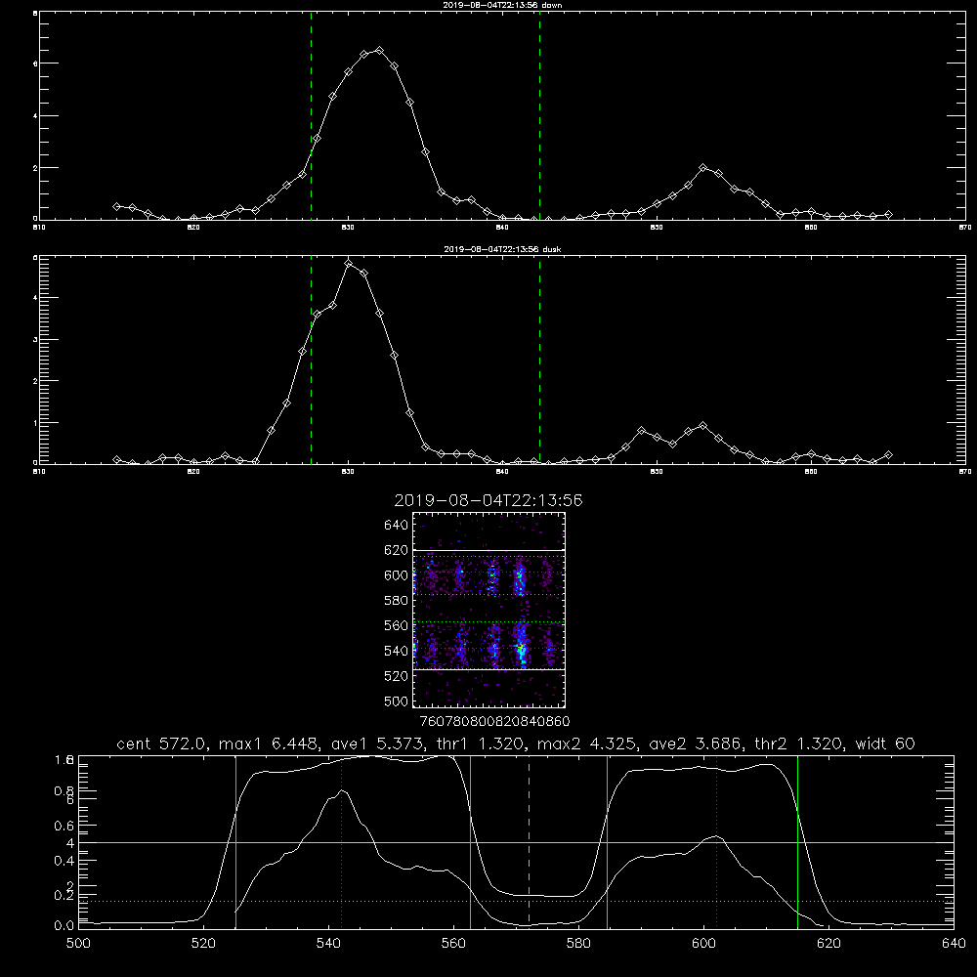Image resolution: width=977 pixels, height=977 pixels.
Task: Click the orange dashed center line in bottom plot
Action: (529, 840)
